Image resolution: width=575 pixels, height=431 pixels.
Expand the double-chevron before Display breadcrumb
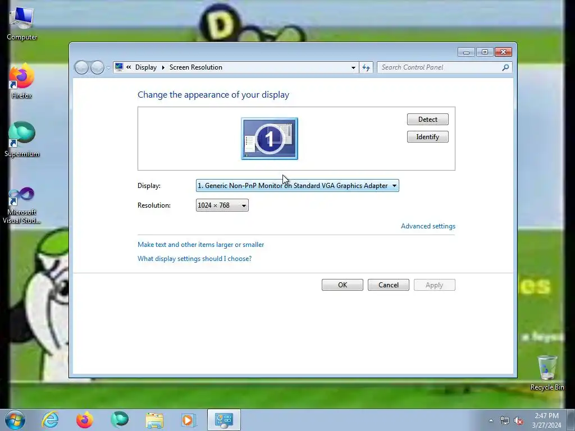click(129, 67)
